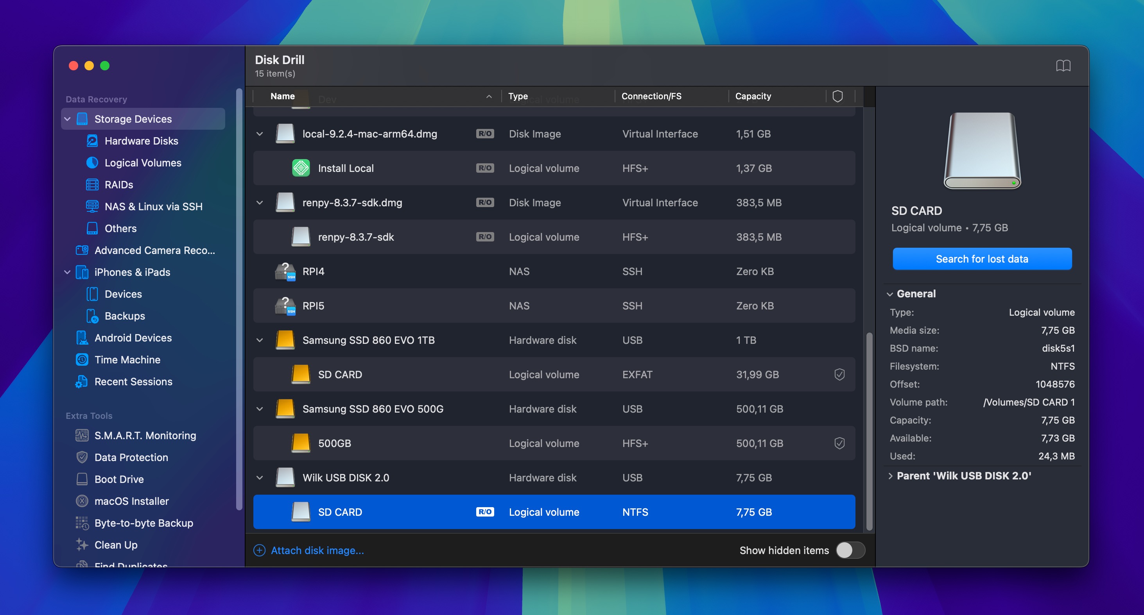Click the Byte-to-byte Backup icon
This screenshot has height=615, width=1144.
tap(82, 523)
